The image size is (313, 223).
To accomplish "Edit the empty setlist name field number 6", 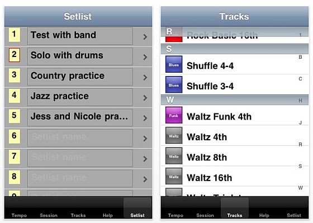I will pyautogui.click(x=80, y=137).
